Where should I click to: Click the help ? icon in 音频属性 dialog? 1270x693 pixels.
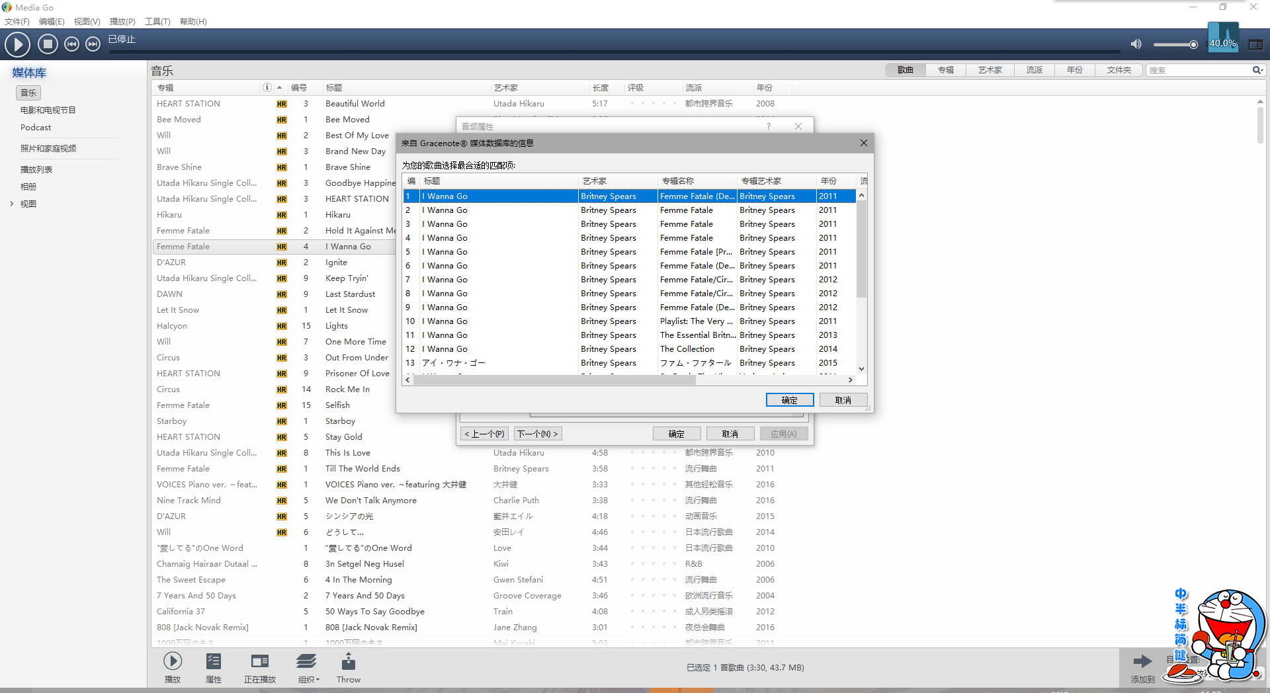coord(769,126)
